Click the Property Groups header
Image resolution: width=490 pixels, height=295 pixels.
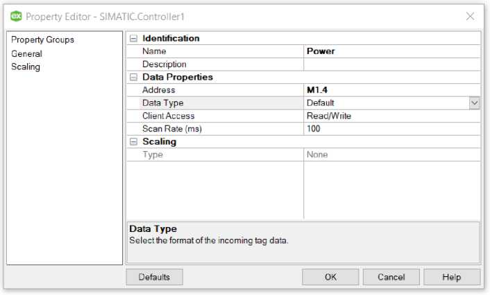coord(42,40)
